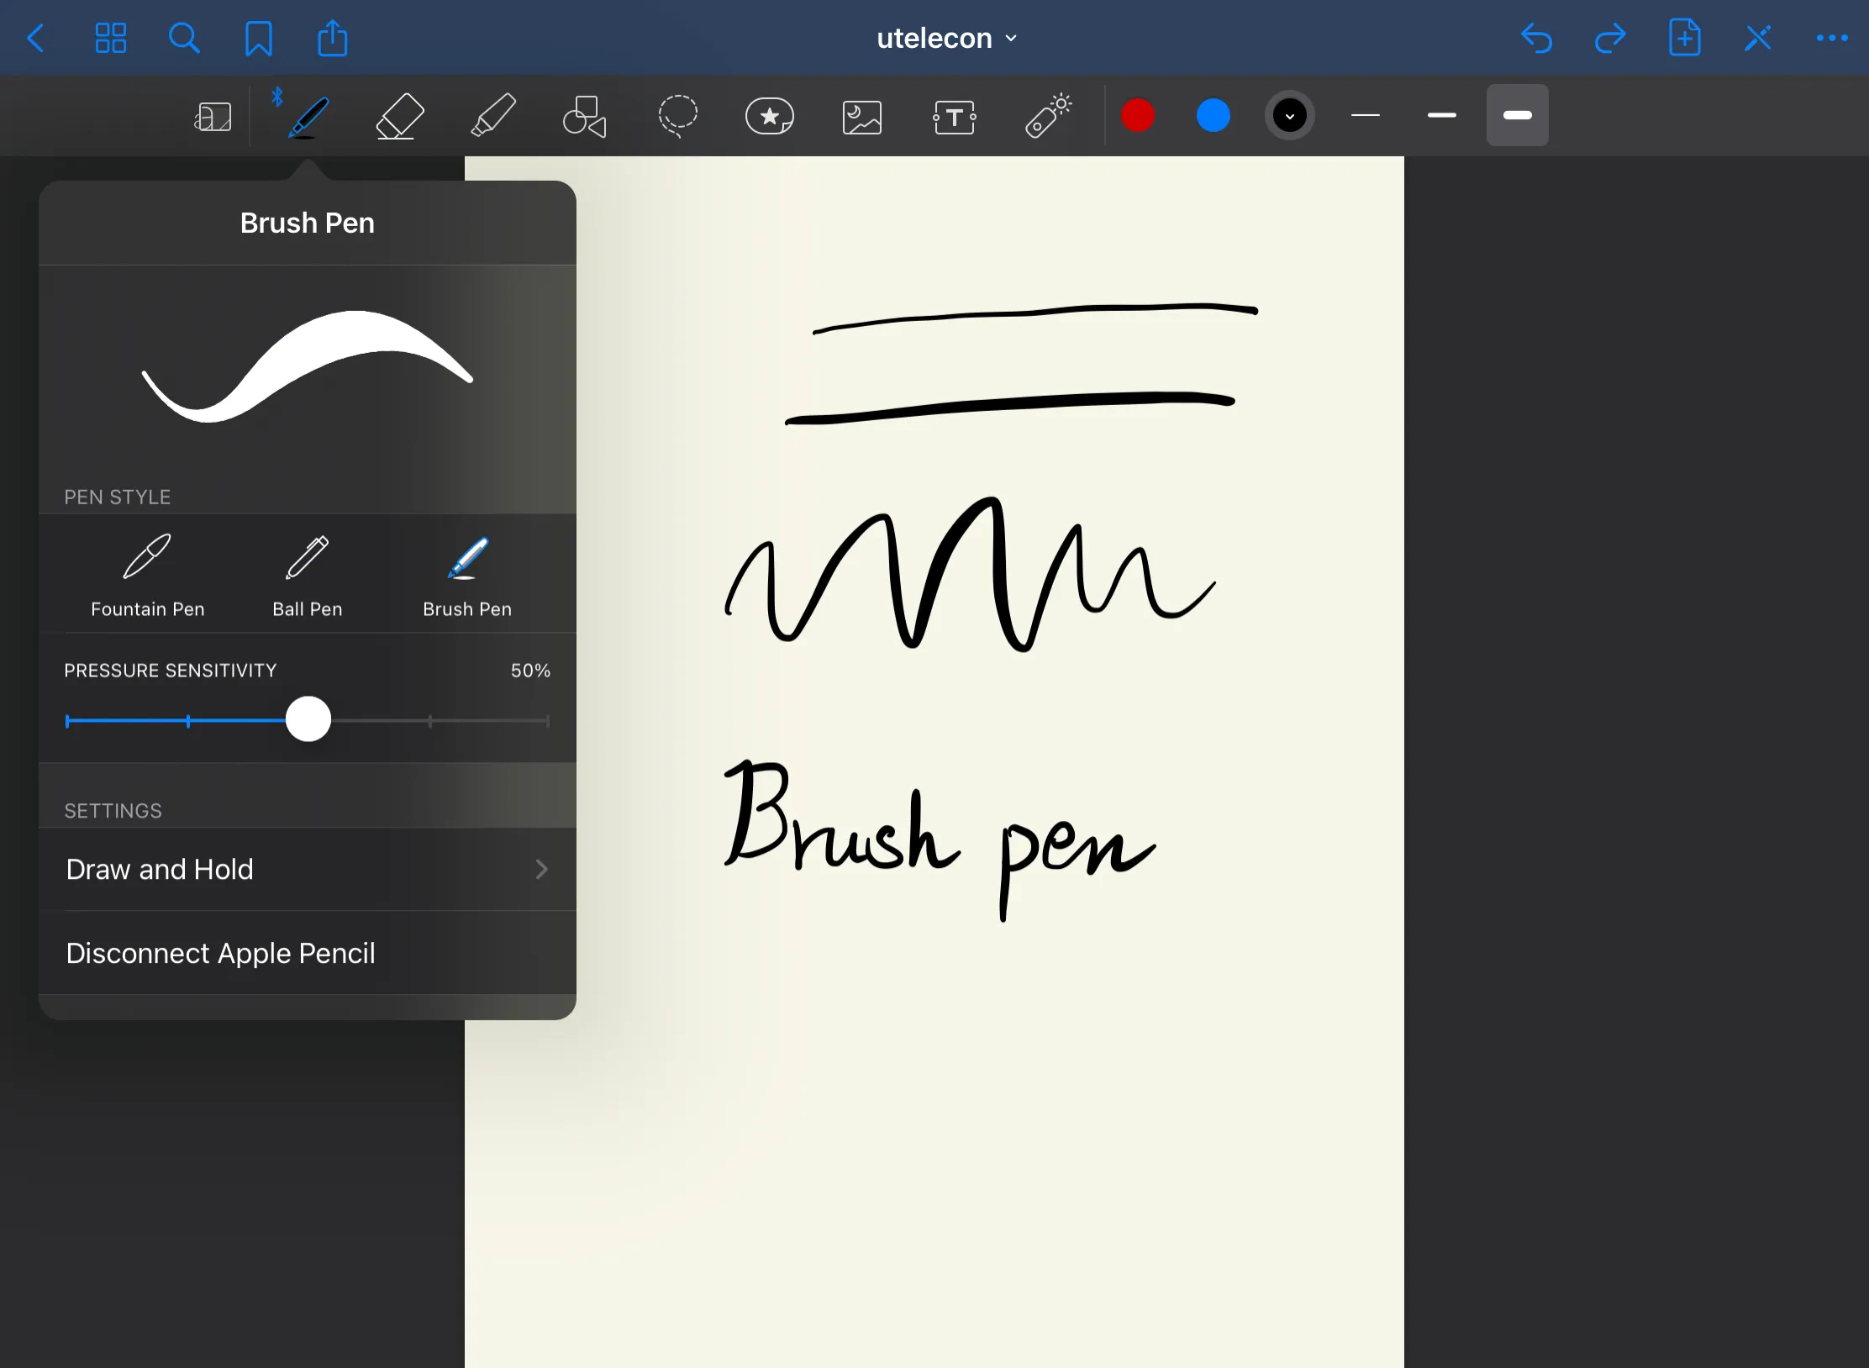Select the Eraser tool

click(x=399, y=116)
